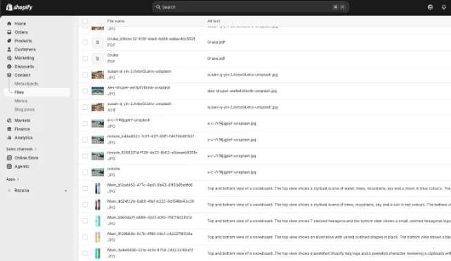Screen dimensions: 451x261
Task: Open the Marketing section link
Action: pyautogui.click(x=24, y=58)
